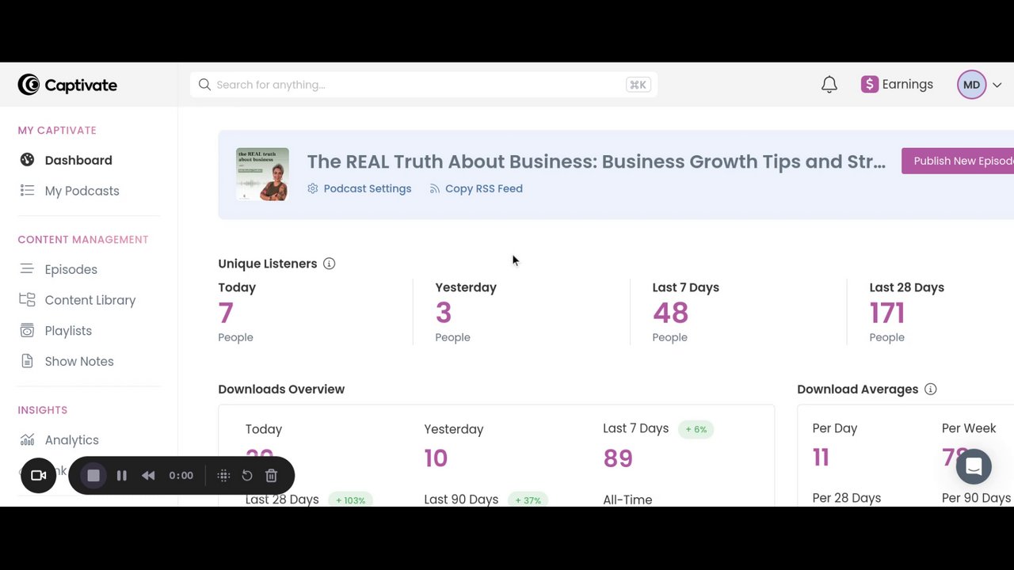This screenshot has height=570, width=1014.
Task: Delete the recording with the trash icon
Action: [271, 476]
